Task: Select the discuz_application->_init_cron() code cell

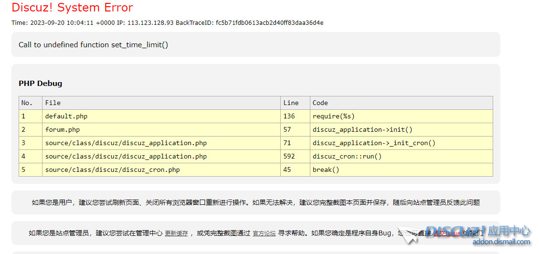Action: pos(401,143)
